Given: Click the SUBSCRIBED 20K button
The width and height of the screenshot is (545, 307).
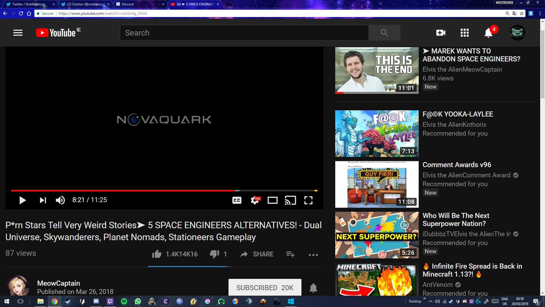Looking at the screenshot, I should tap(265, 288).
